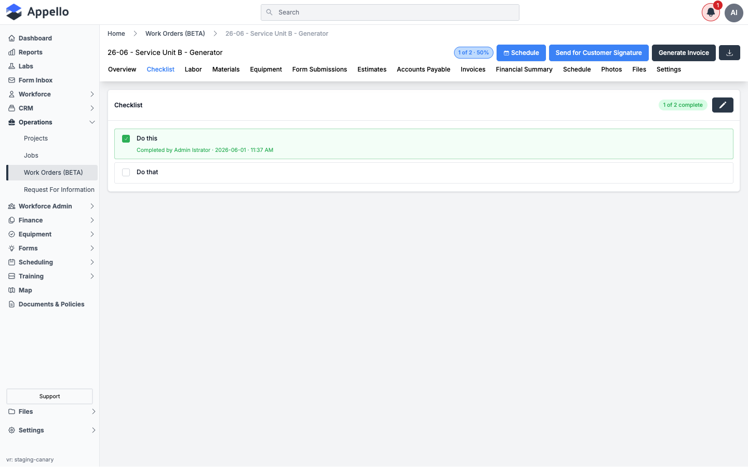Image resolution: width=748 pixels, height=476 pixels.
Task: Open Projects in the sidebar
Action: (x=36, y=138)
